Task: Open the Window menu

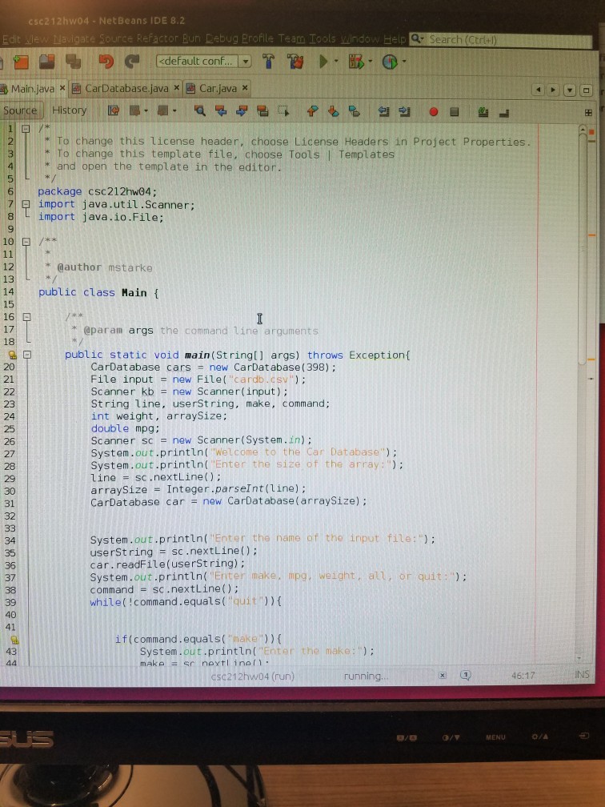Action: pyautogui.click(x=359, y=39)
